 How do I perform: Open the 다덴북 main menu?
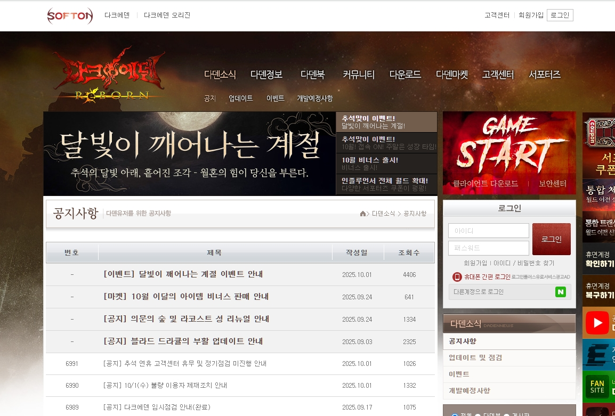click(x=313, y=75)
